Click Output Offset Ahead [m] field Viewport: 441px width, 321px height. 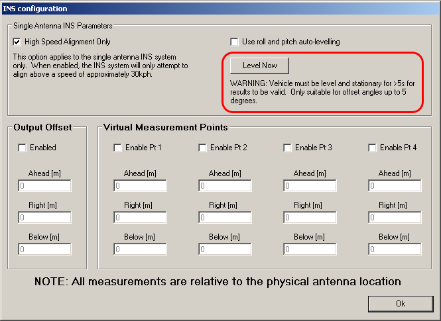pyautogui.click(x=44, y=186)
